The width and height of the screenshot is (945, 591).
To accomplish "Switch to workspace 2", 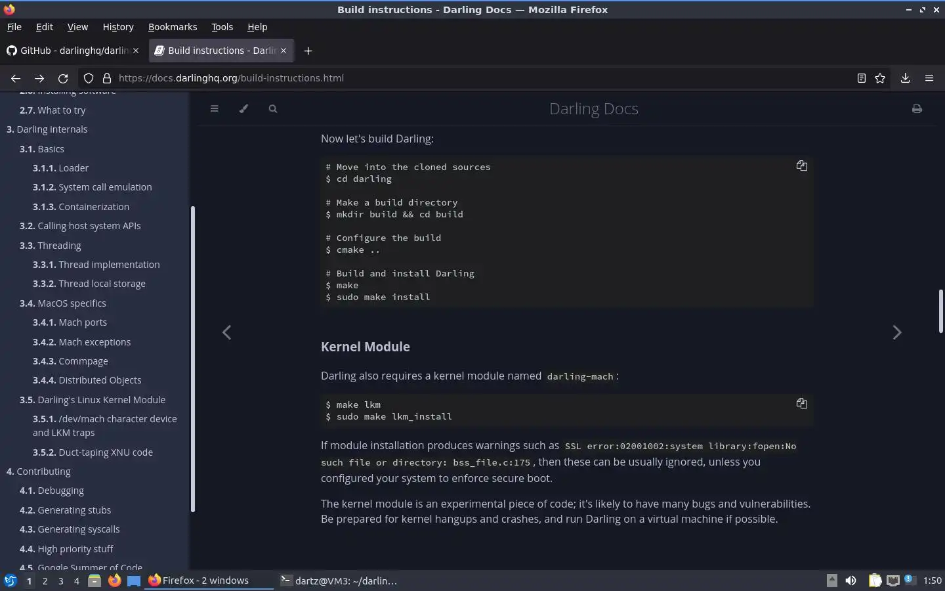I will (x=45, y=580).
